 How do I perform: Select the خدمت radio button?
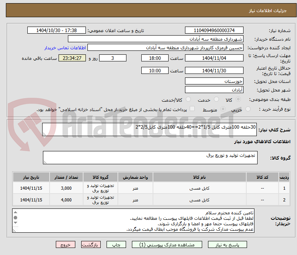coord(216,99)
